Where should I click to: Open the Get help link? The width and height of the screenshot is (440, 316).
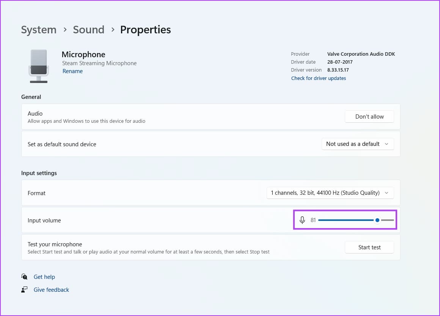(x=44, y=277)
